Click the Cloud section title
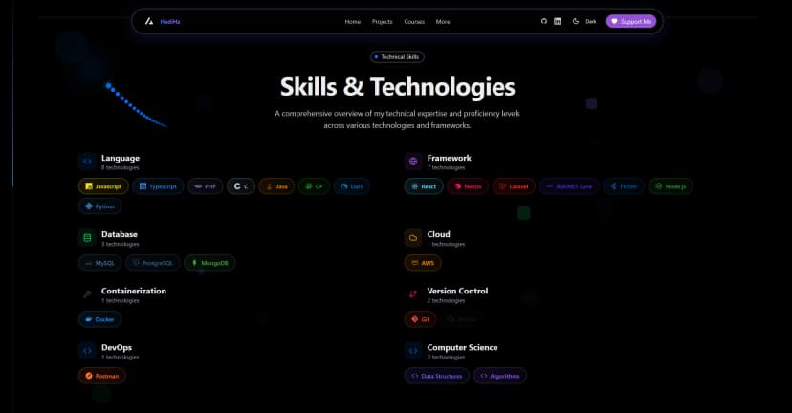 (438, 234)
